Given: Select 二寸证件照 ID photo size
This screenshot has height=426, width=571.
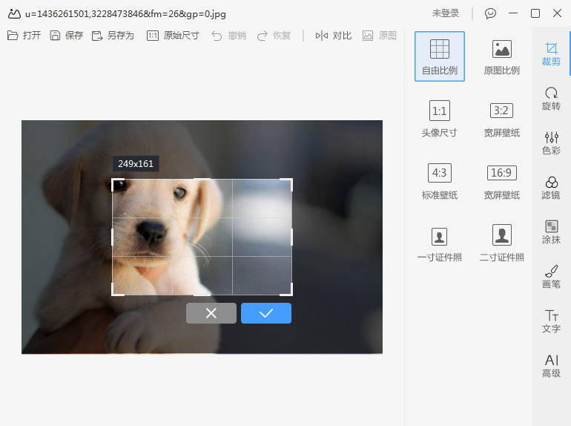Looking at the screenshot, I should click(501, 243).
